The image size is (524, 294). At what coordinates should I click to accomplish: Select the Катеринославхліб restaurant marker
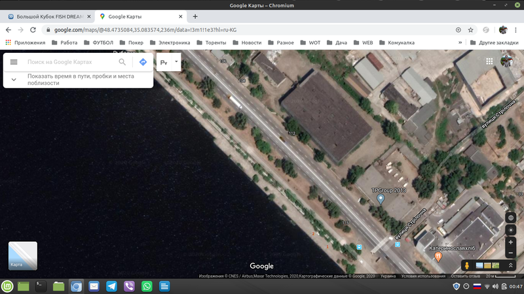[x=438, y=257]
